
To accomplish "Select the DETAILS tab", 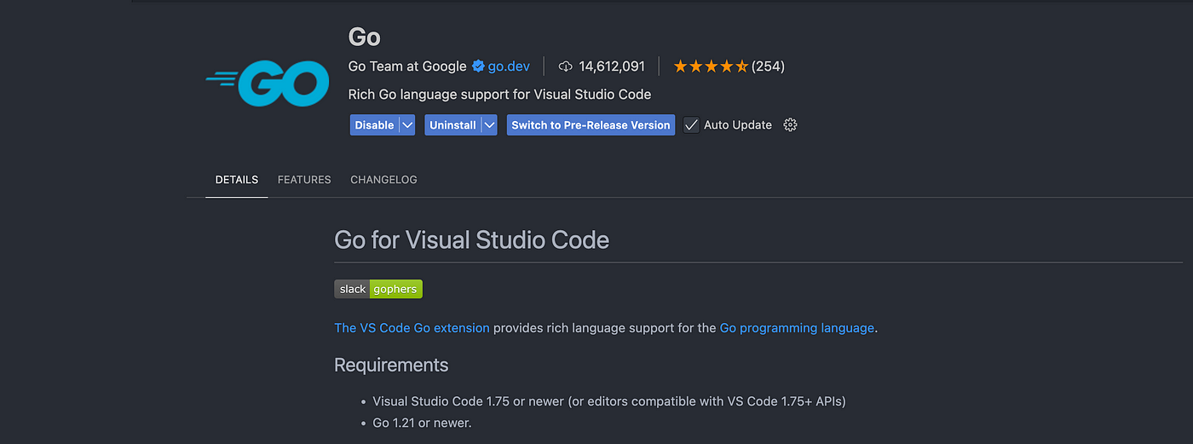I will tap(237, 180).
